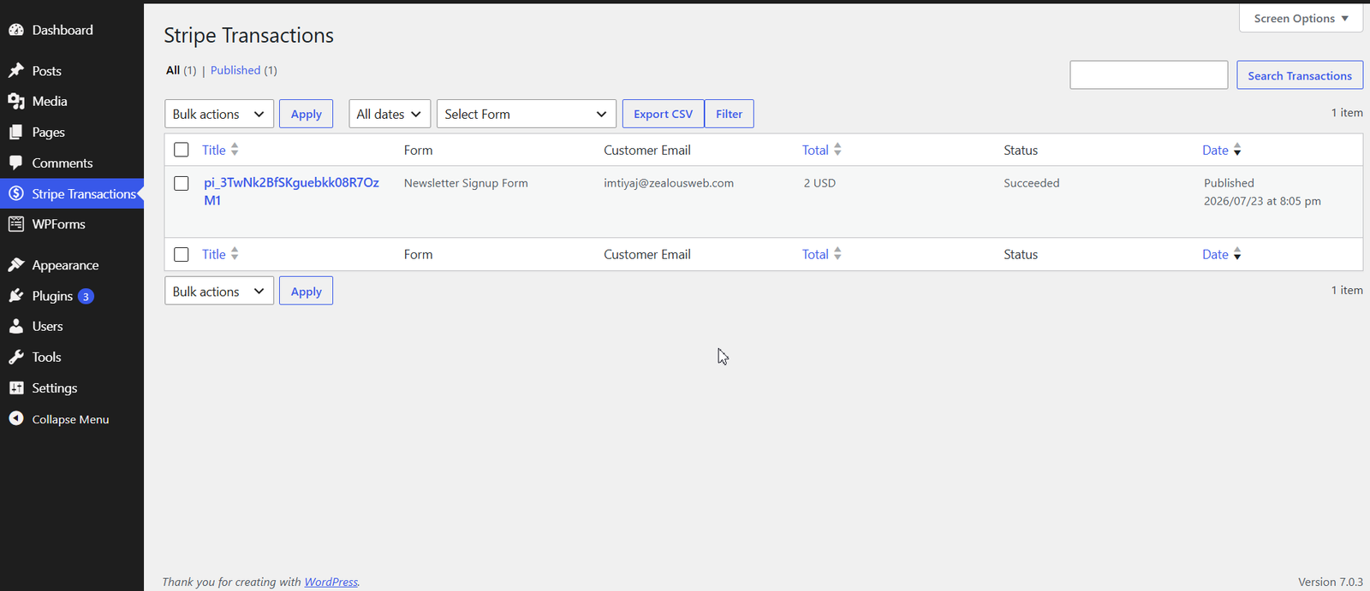Check the box for transaction pi_3TwNk2BfSKguebkk08R7OzM1
The height and width of the screenshot is (591, 1370).
[x=182, y=183]
